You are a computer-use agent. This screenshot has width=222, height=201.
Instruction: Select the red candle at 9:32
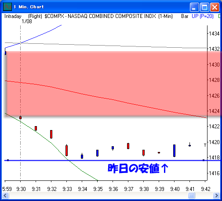tap(51, 134)
